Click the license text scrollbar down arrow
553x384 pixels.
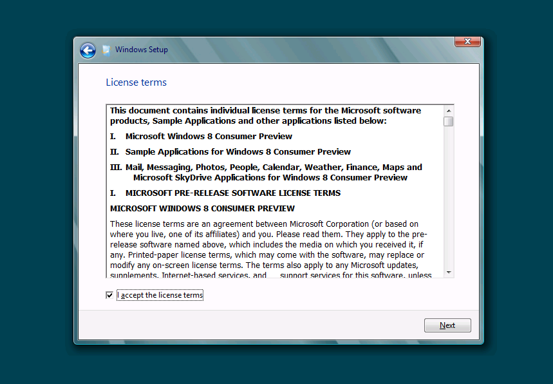point(449,272)
